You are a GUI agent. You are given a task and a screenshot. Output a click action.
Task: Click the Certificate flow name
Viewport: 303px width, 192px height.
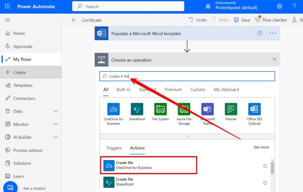91,20
